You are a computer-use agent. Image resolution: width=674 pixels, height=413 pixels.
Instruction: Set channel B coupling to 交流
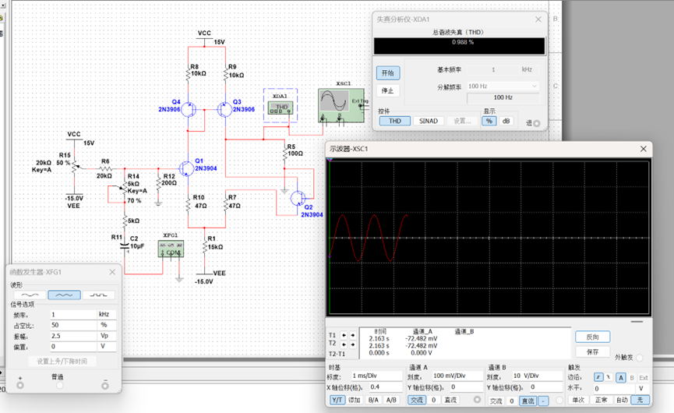pyautogui.click(x=496, y=401)
